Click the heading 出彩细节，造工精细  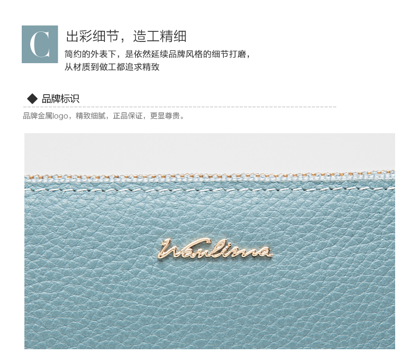(126, 36)
